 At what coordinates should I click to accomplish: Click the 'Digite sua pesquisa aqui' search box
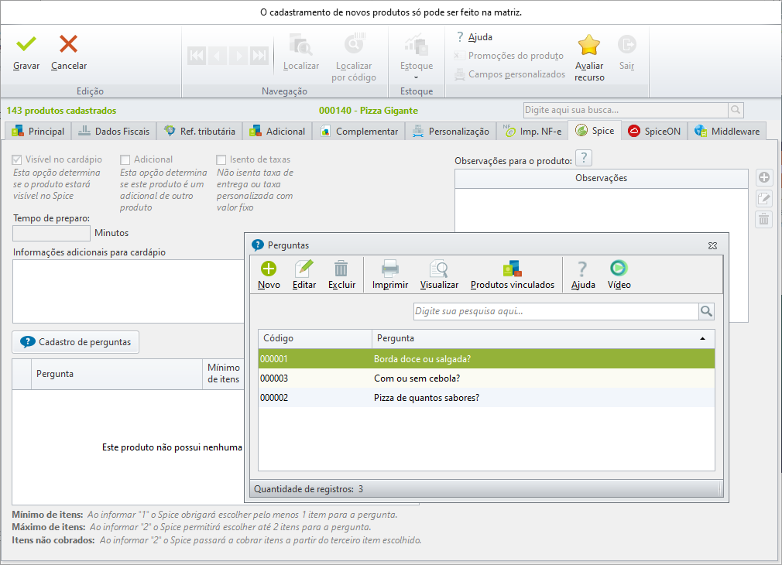[556, 311]
